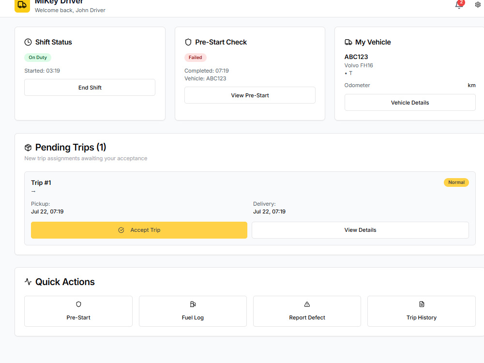
Task: Click the Odometer label
Action: click(357, 85)
